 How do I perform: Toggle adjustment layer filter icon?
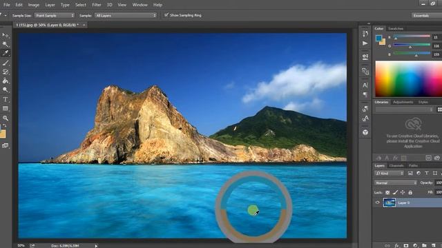tap(419, 173)
